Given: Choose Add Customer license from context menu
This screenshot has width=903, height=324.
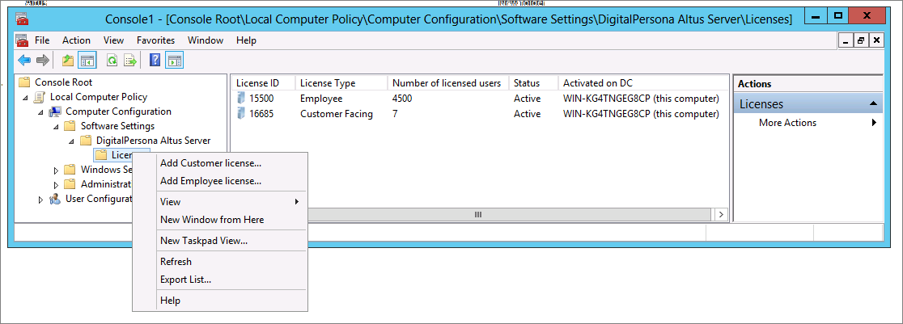Looking at the screenshot, I should pyautogui.click(x=210, y=163).
